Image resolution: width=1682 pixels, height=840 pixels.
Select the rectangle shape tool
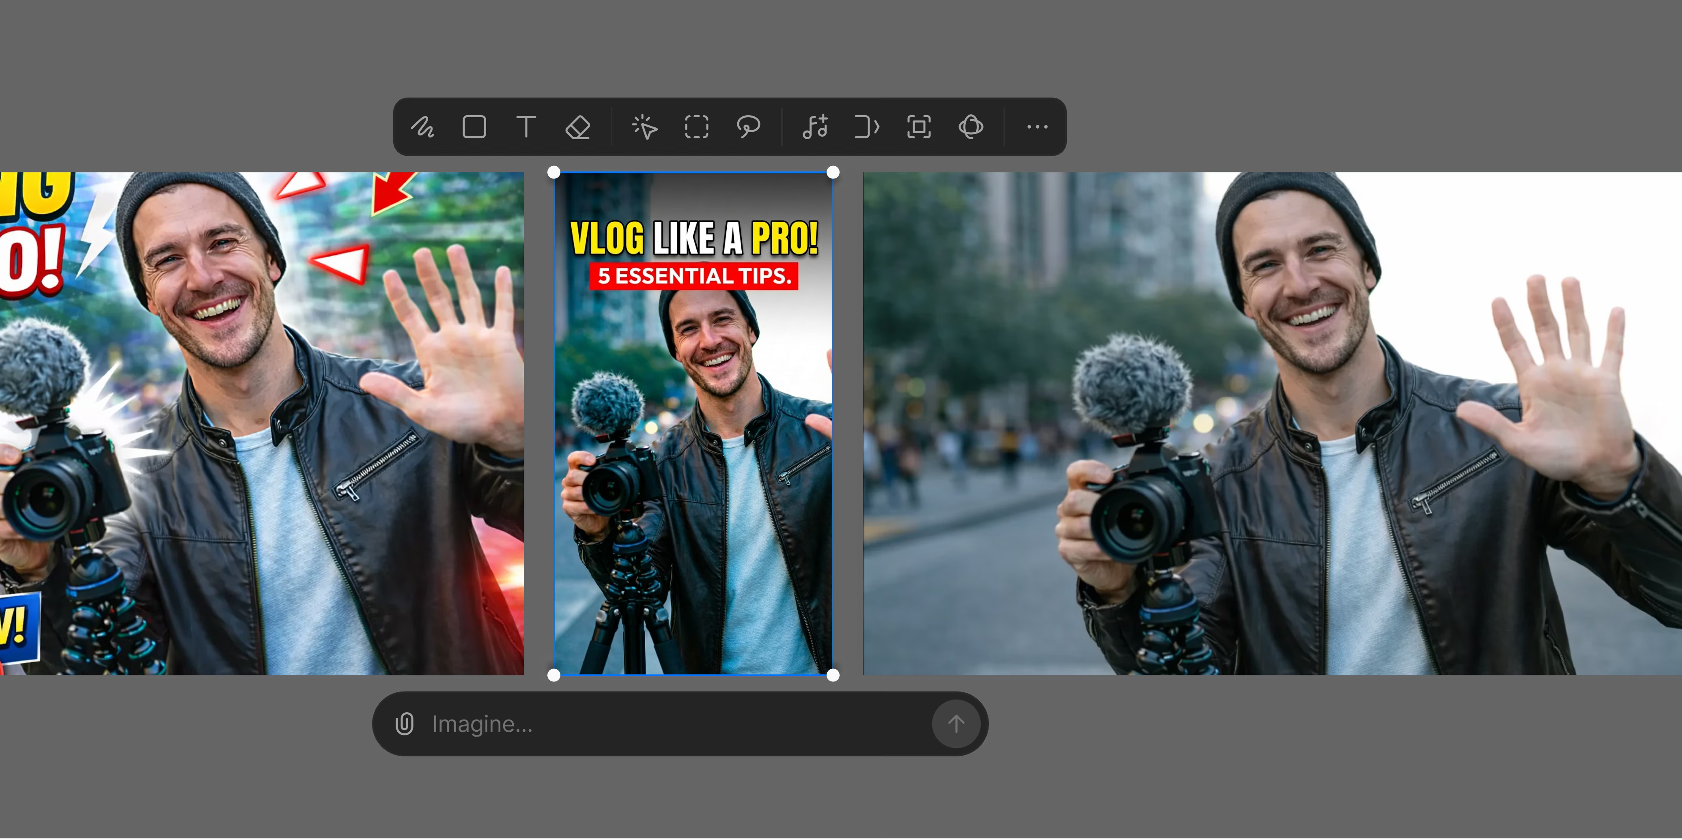474,127
